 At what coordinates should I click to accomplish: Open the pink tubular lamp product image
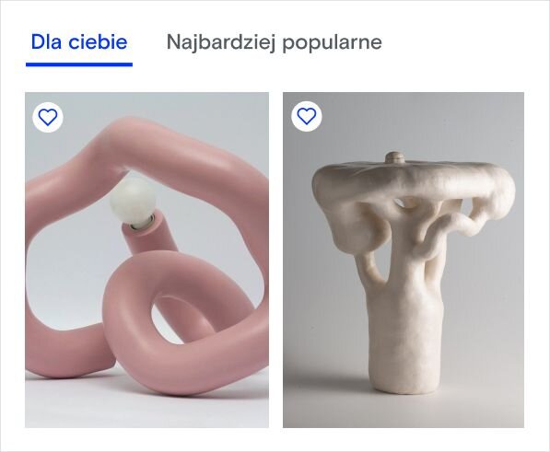pyautogui.click(x=147, y=260)
